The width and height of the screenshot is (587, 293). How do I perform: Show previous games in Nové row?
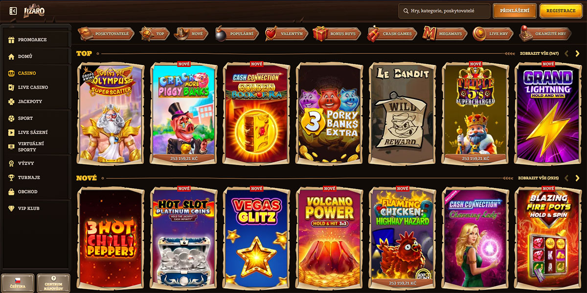pos(566,178)
